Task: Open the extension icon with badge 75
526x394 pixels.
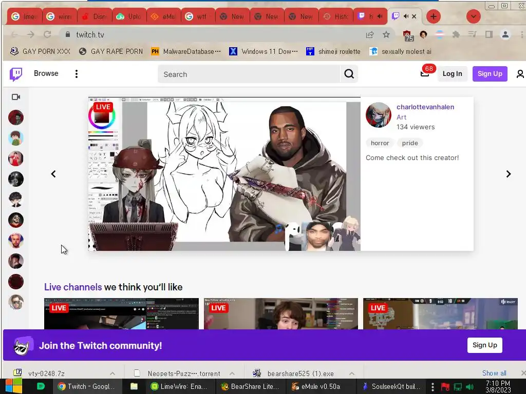Action: coord(407,35)
